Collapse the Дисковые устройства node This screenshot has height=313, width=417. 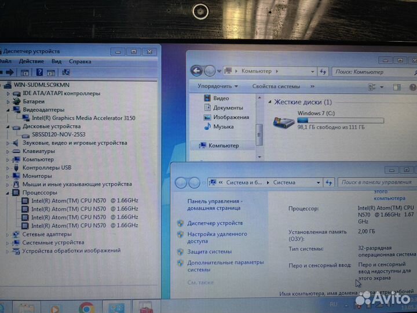click(x=8, y=127)
